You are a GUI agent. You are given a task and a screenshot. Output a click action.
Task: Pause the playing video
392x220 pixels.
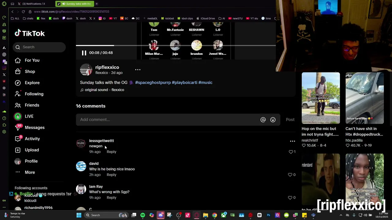84,53
